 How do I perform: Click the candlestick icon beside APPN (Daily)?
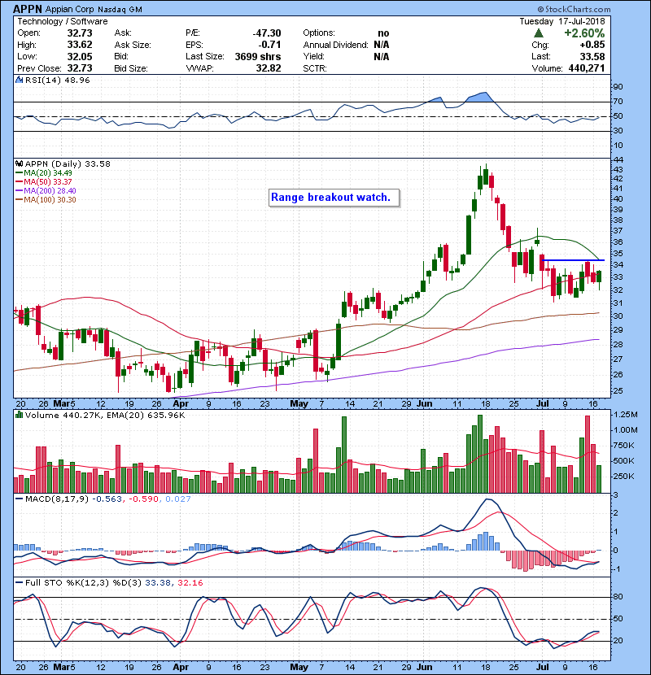(x=19, y=164)
